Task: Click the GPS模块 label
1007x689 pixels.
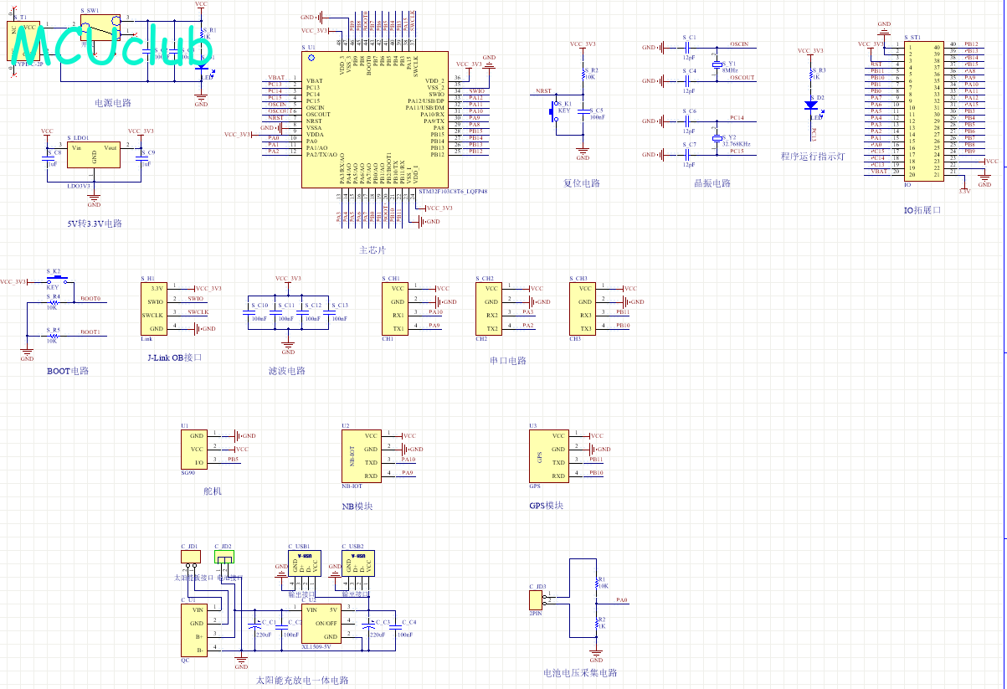Action: coord(547,506)
